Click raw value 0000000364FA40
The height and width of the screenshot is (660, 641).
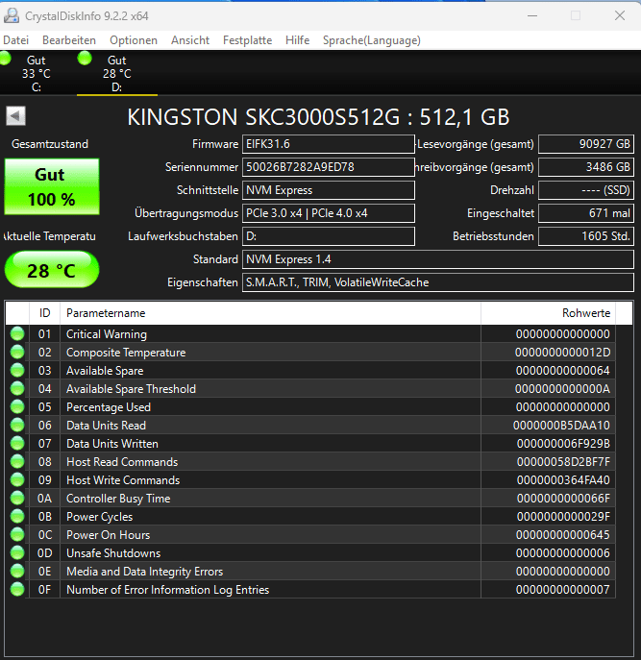coord(563,480)
